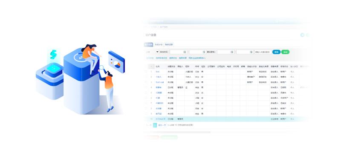Switch to the third tab 联系记录
The image size is (341, 159).
click(x=169, y=45)
